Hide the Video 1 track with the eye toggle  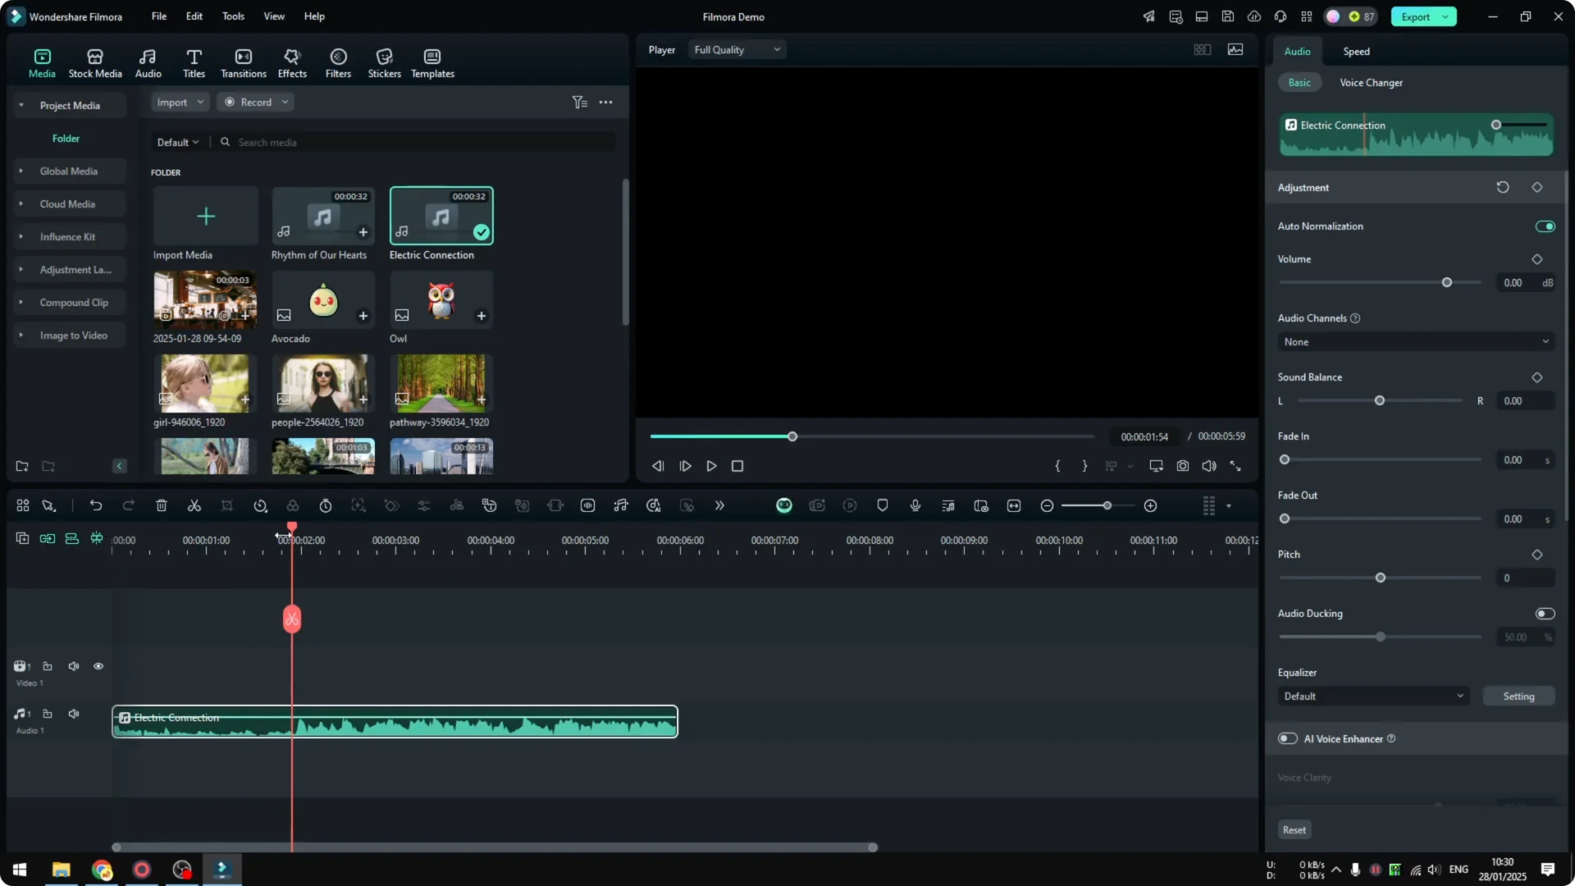[98, 666]
